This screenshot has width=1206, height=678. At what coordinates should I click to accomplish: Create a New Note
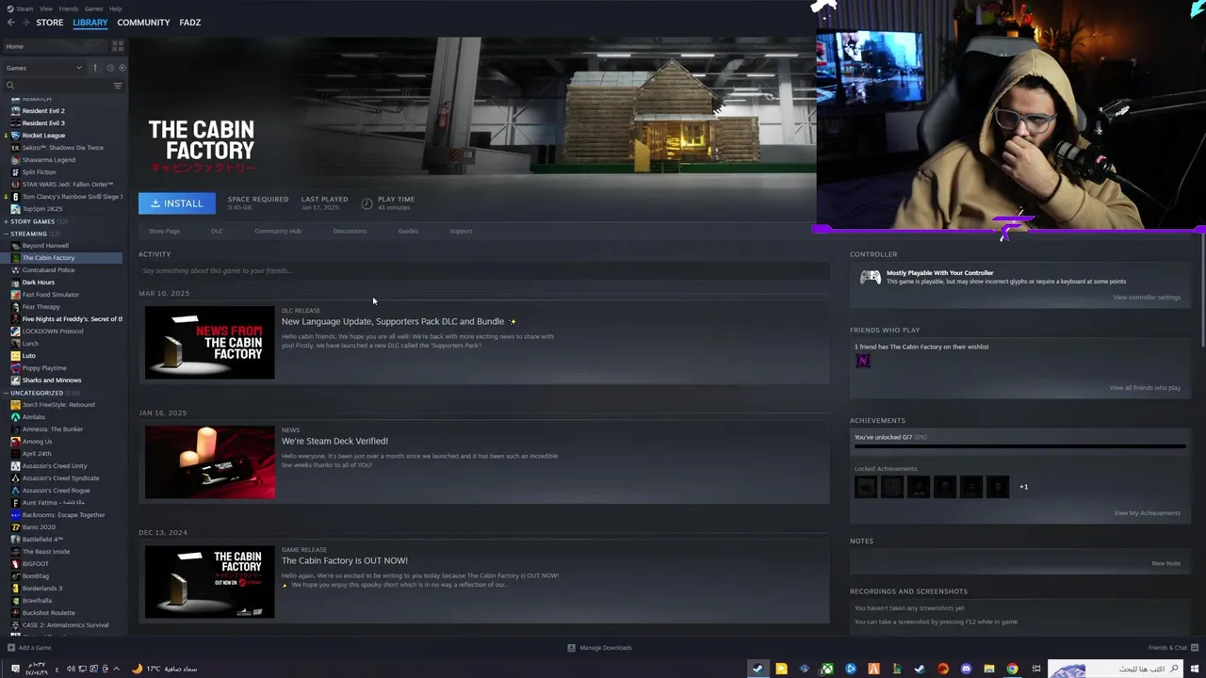point(1165,563)
